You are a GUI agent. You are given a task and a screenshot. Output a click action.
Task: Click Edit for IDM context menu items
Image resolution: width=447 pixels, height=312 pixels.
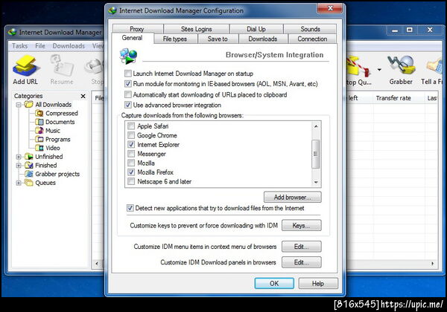point(302,247)
